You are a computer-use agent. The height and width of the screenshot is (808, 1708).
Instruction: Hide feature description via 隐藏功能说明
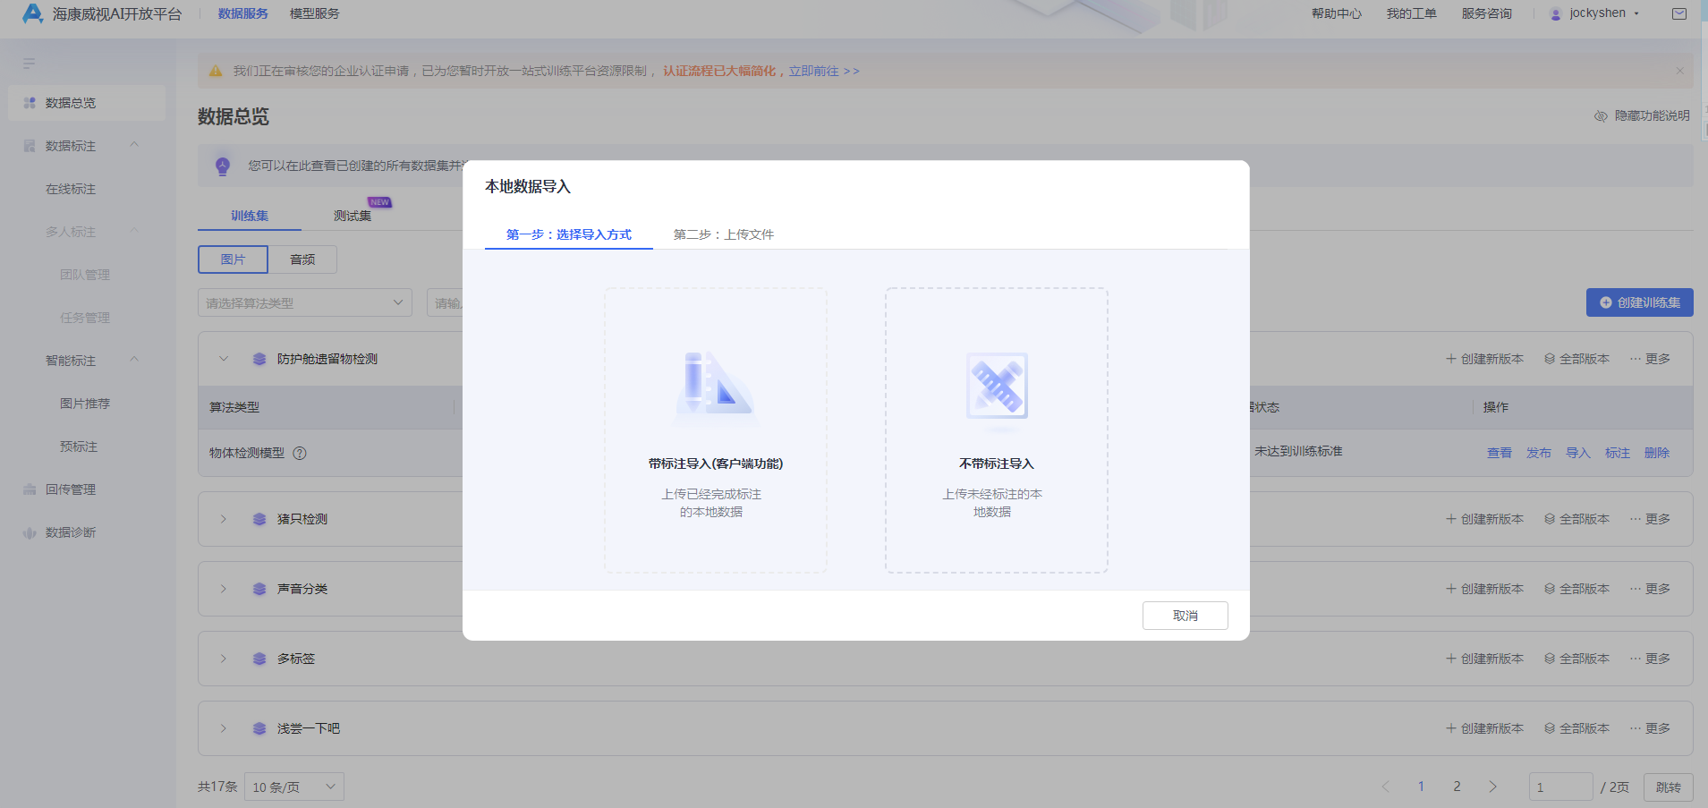click(x=1642, y=115)
